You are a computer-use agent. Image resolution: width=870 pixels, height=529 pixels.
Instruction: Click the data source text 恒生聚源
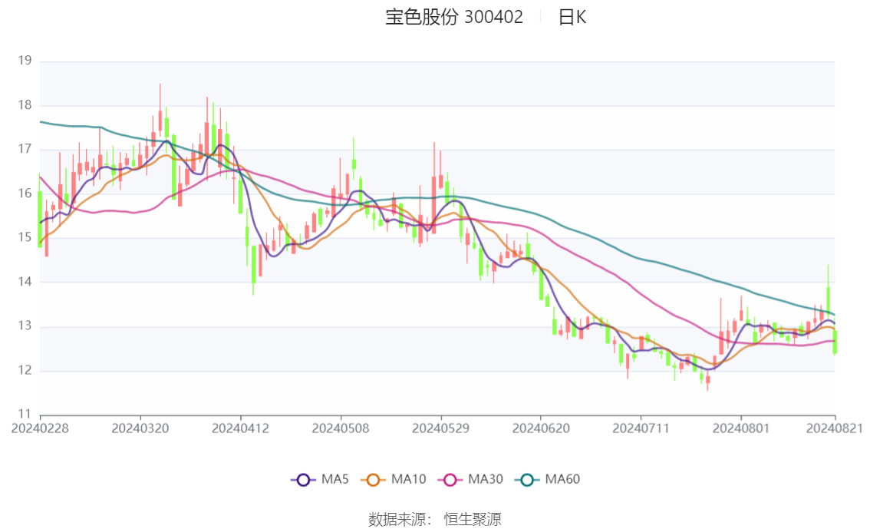[473, 520]
